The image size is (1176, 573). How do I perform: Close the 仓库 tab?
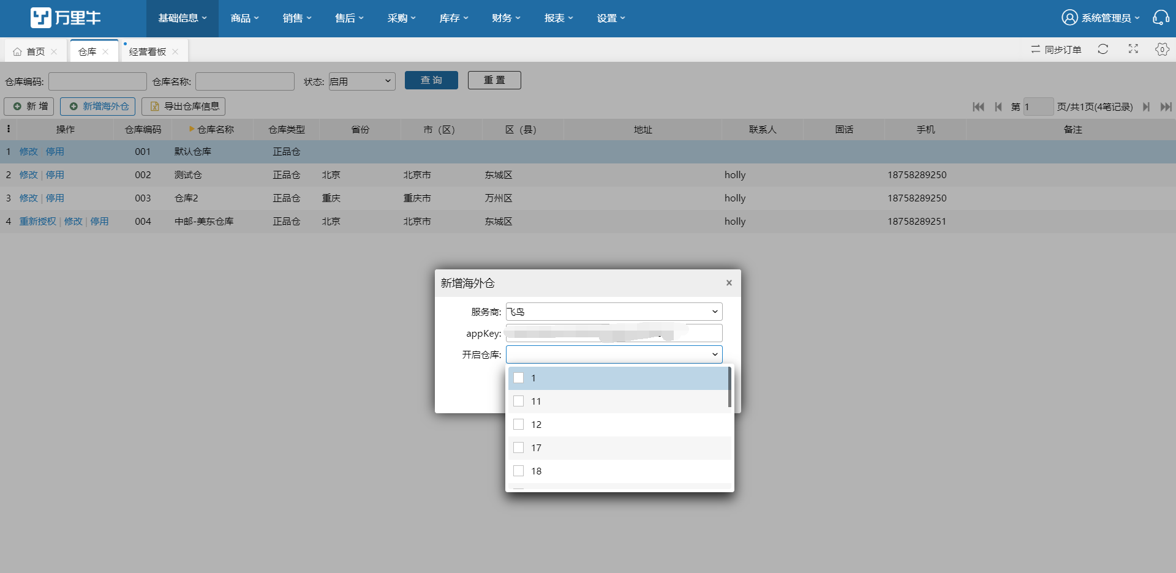coord(105,51)
